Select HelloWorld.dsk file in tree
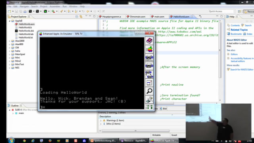Image resolution: width=254 pixels, height=143 pixels. pyautogui.click(x=26, y=31)
